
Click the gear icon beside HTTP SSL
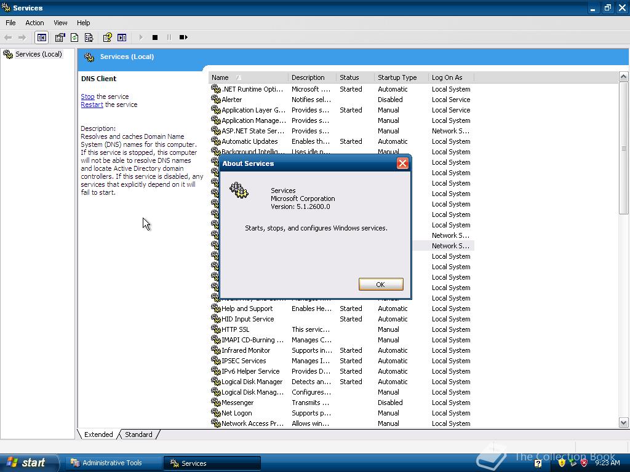click(216, 329)
